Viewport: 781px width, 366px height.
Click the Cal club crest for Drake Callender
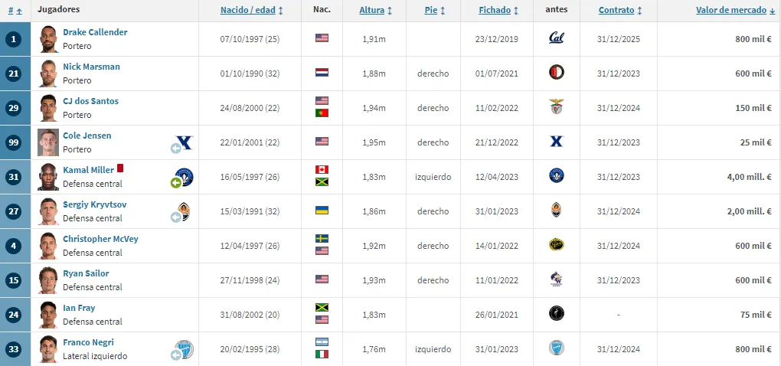point(557,39)
